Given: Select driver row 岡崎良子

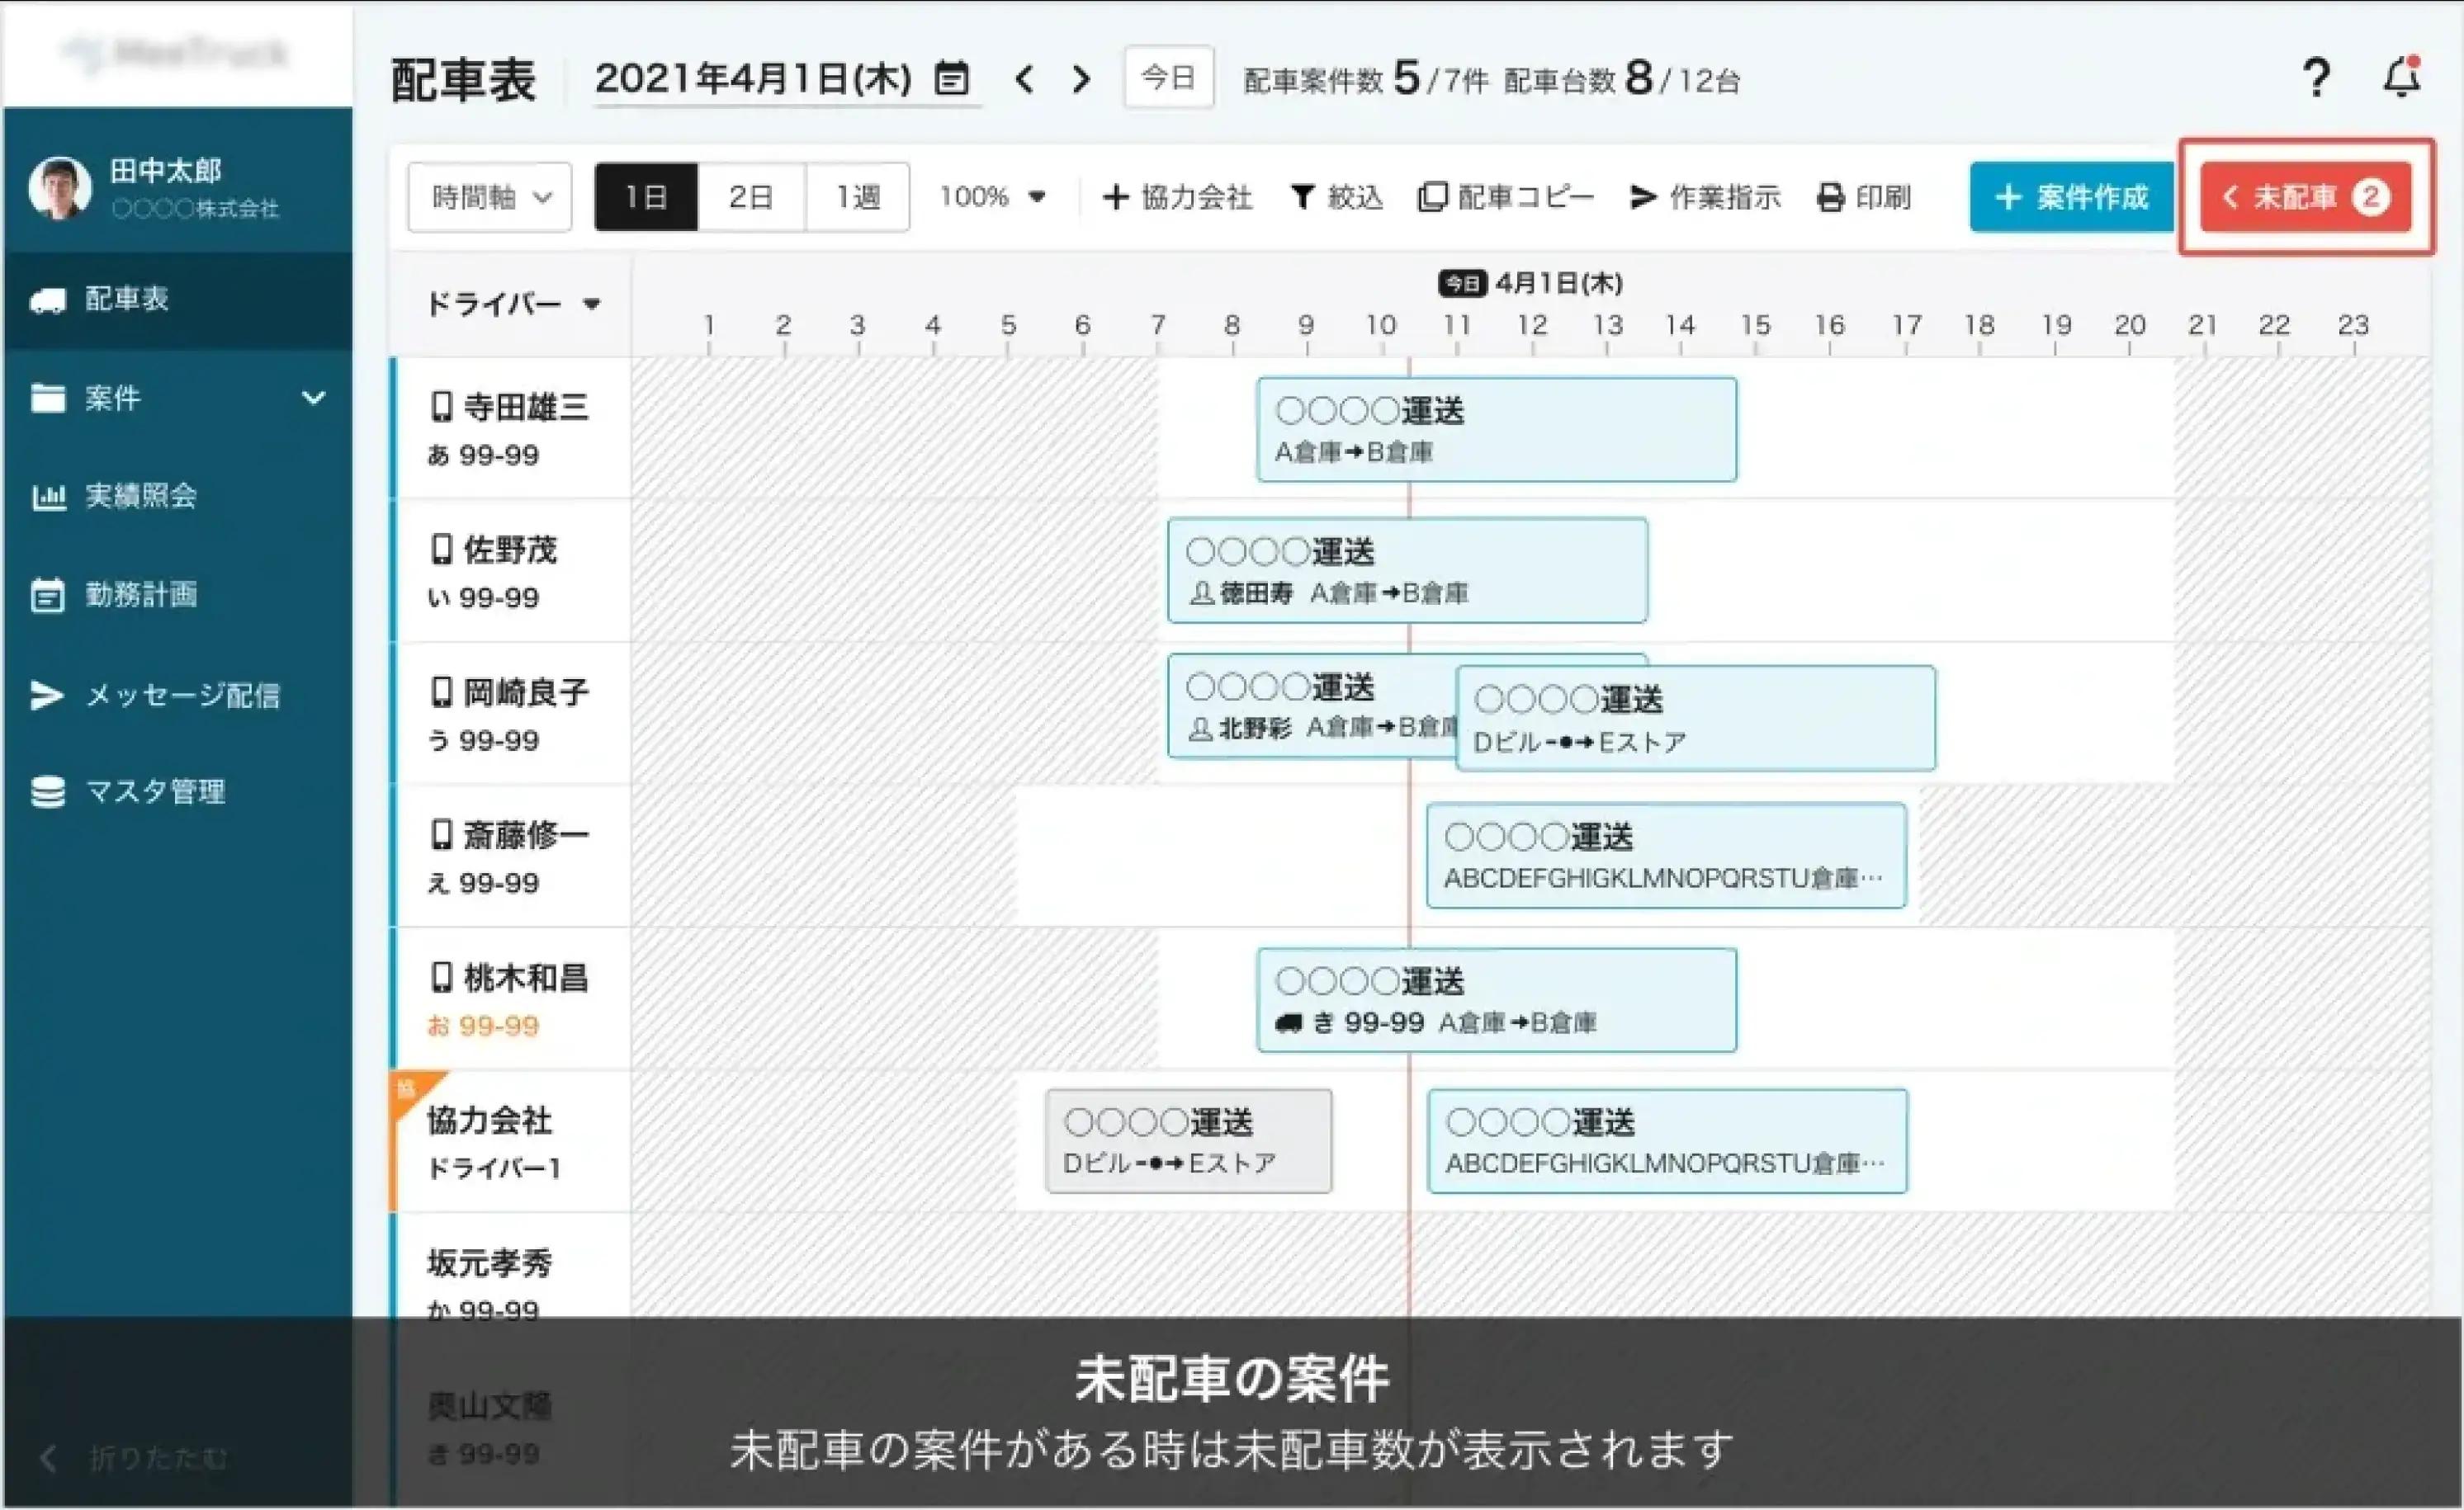Looking at the screenshot, I should pos(511,714).
